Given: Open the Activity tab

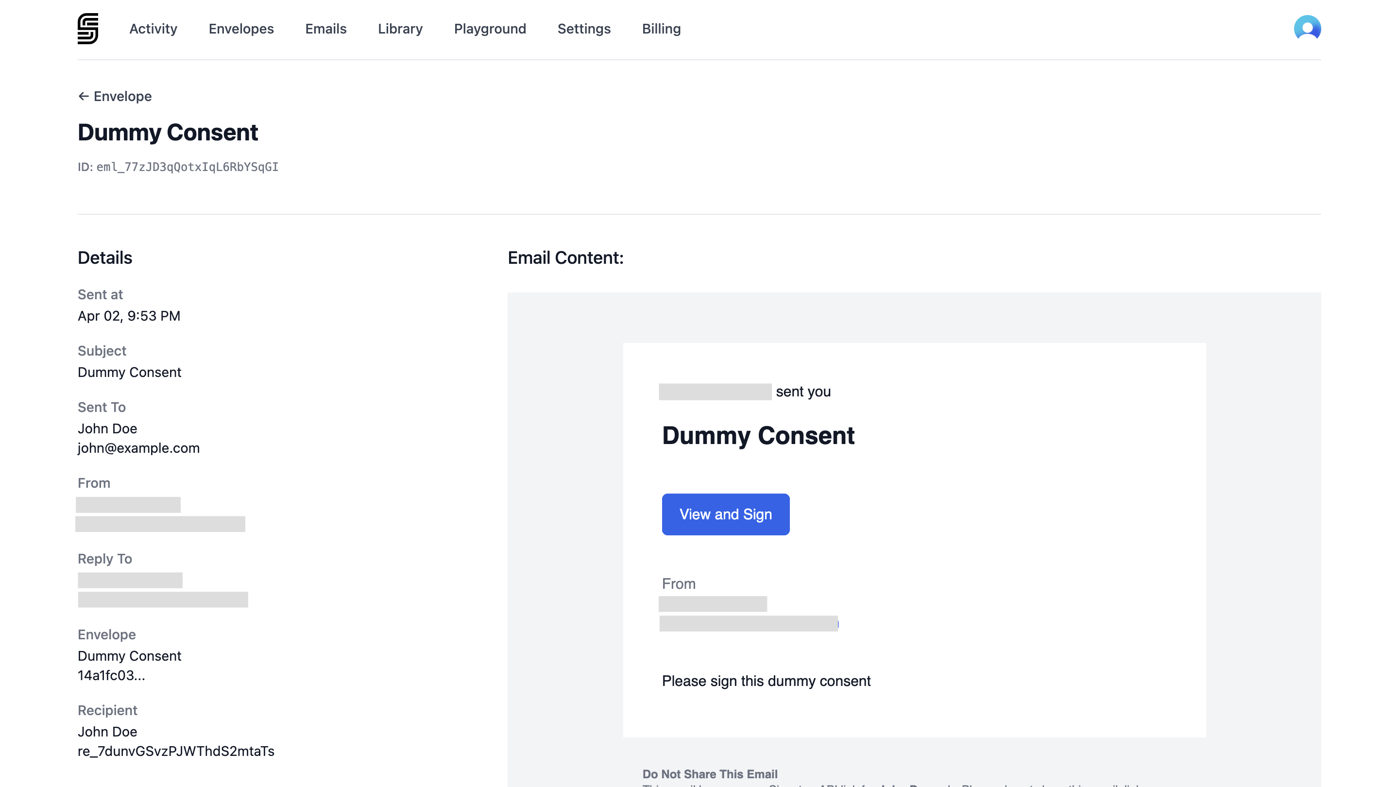Looking at the screenshot, I should [153, 29].
